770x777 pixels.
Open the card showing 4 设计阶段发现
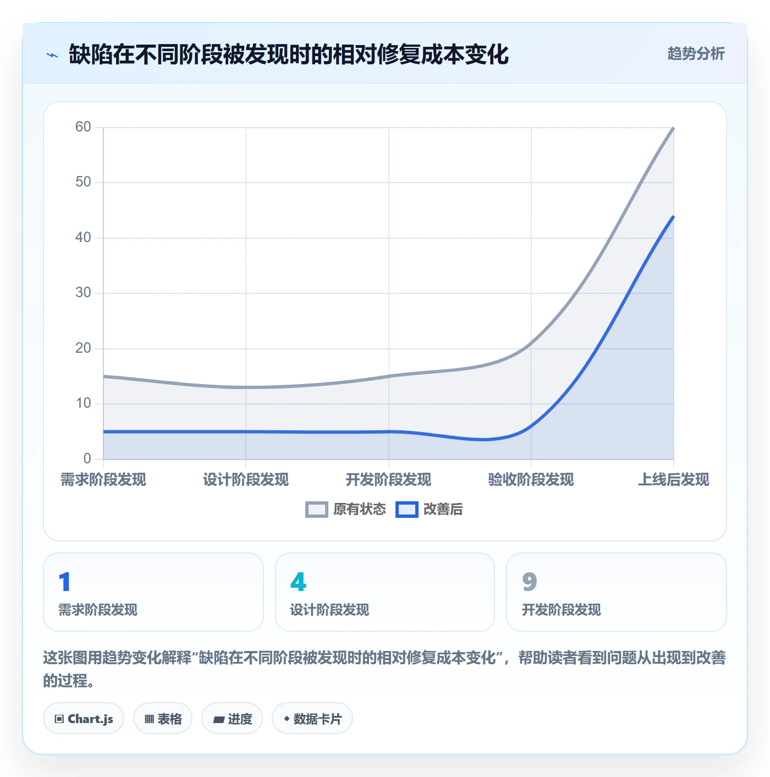[x=385, y=592]
